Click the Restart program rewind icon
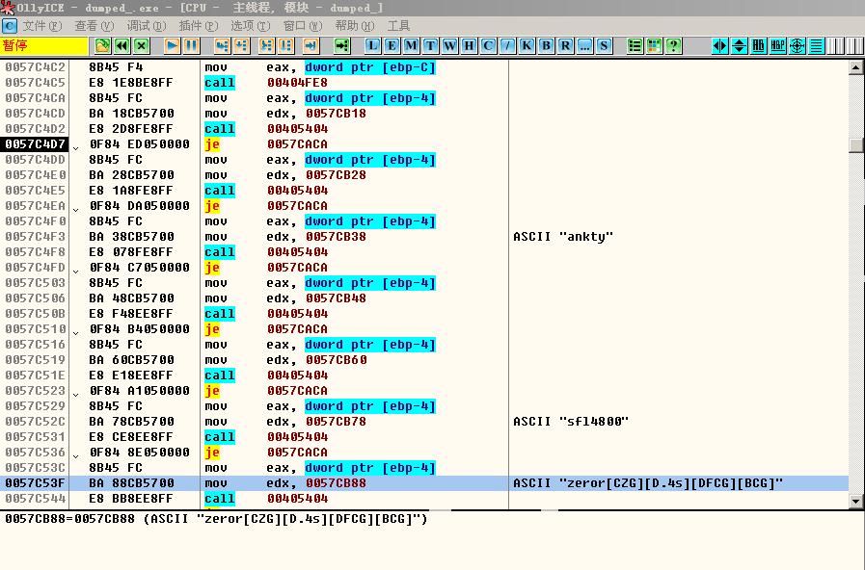Screen dimensions: 865x570 [122, 45]
